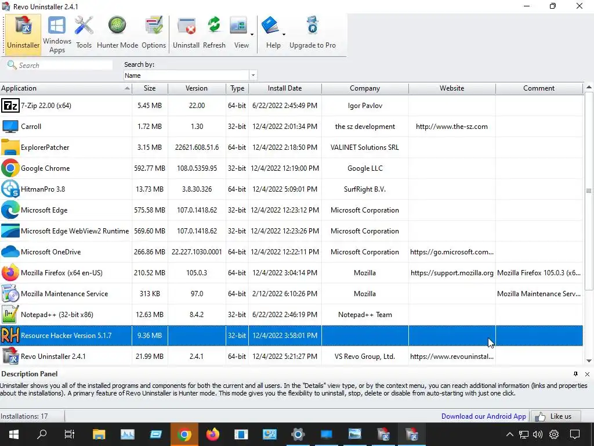Close the Description Panel

(587, 374)
